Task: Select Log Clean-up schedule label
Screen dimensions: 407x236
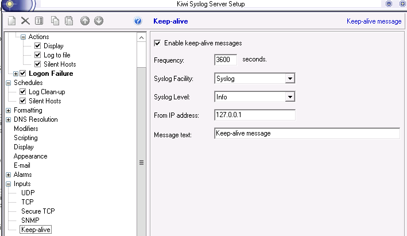Action: [47, 92]
